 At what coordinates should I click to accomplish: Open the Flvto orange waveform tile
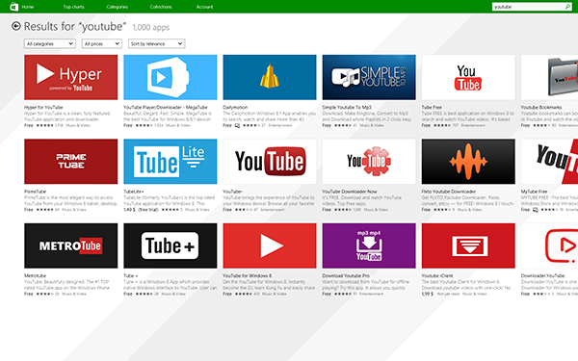[x=468, y=162]
